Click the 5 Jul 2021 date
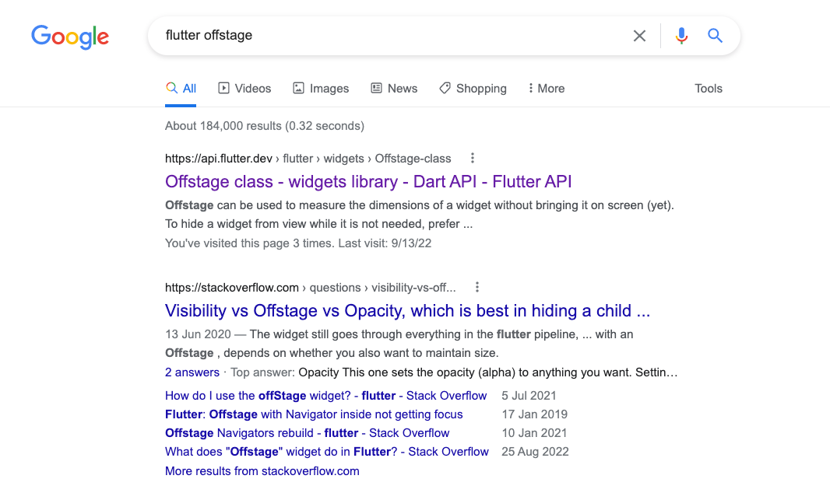This screenshot has width=830, height=486. pyautogui.click(x=529, y=396)
